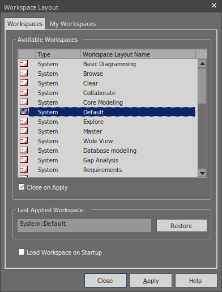The width and height of the screenshot is (222, 292).
Task: Click the vertical scrollbar thumb
Action: 202,86
